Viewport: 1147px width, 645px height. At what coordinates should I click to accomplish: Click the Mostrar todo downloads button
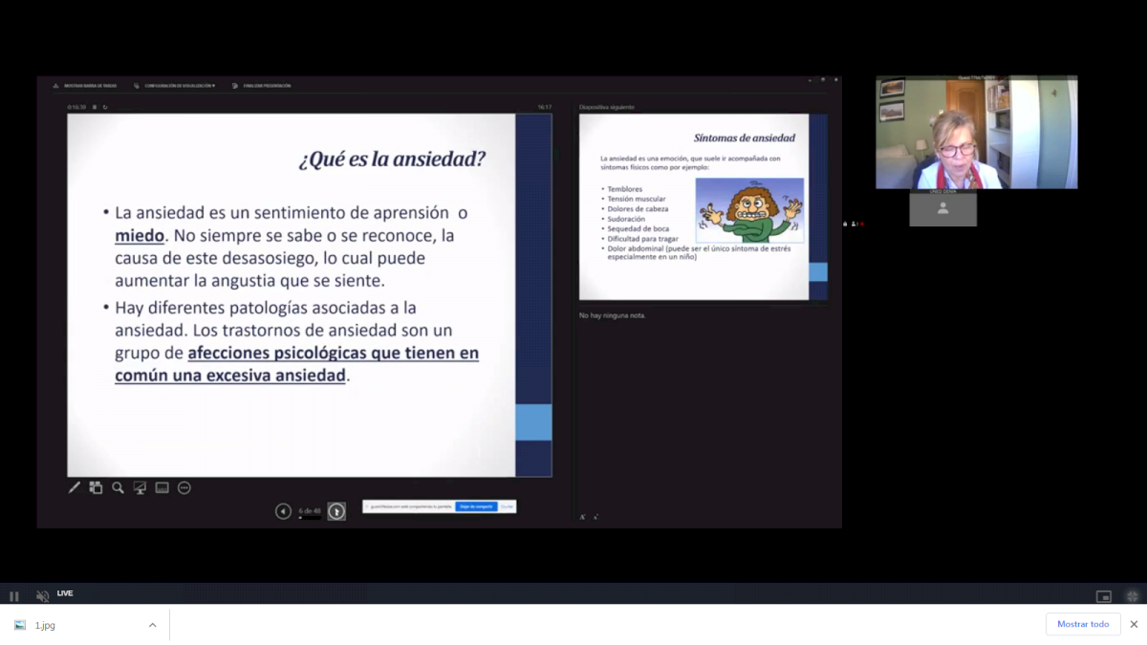coord(1083,624)
